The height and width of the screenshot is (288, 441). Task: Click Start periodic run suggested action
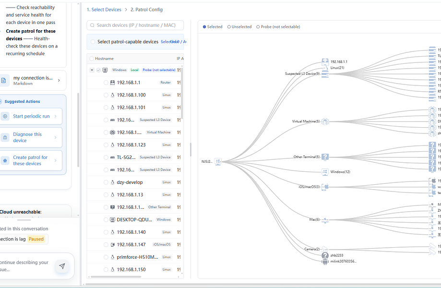pyautogui.click(x=31, y=116)
